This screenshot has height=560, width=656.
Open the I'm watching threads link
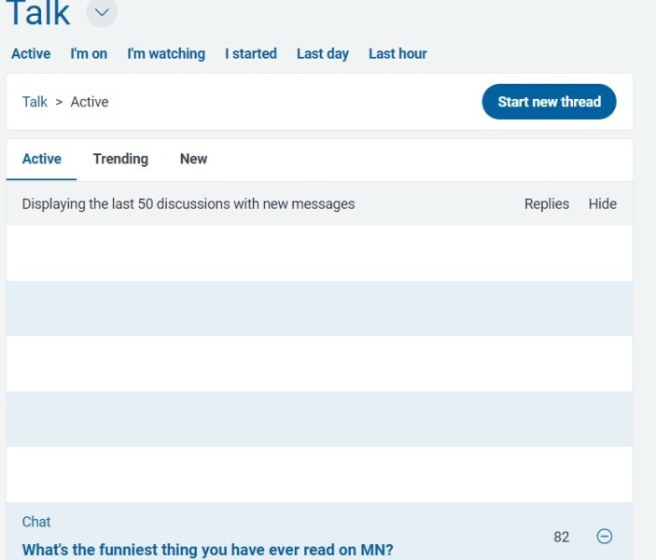166,54
